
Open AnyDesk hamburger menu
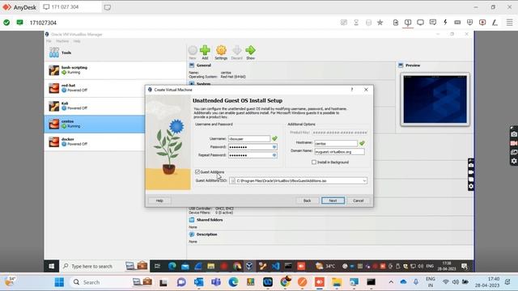tap(509, 23)
